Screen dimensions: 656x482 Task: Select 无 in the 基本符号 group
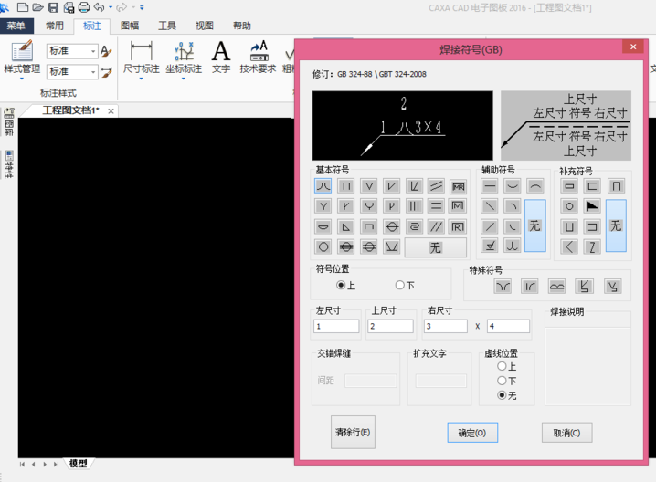pyautogui.click(x=436, y=247)
